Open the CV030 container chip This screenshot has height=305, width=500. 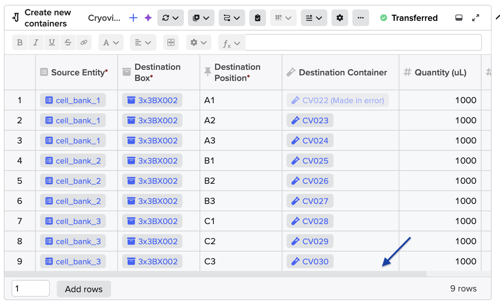(310, 262)
